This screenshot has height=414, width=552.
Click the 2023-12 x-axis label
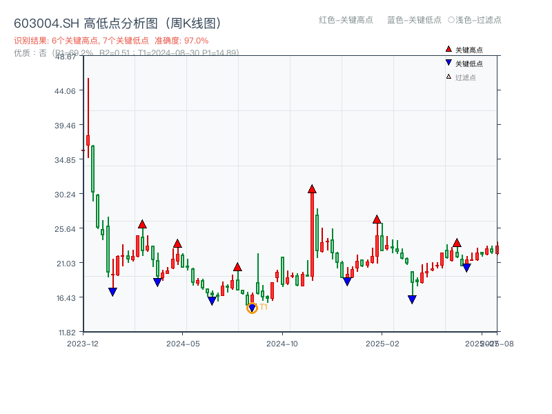(x=83, y=344)
